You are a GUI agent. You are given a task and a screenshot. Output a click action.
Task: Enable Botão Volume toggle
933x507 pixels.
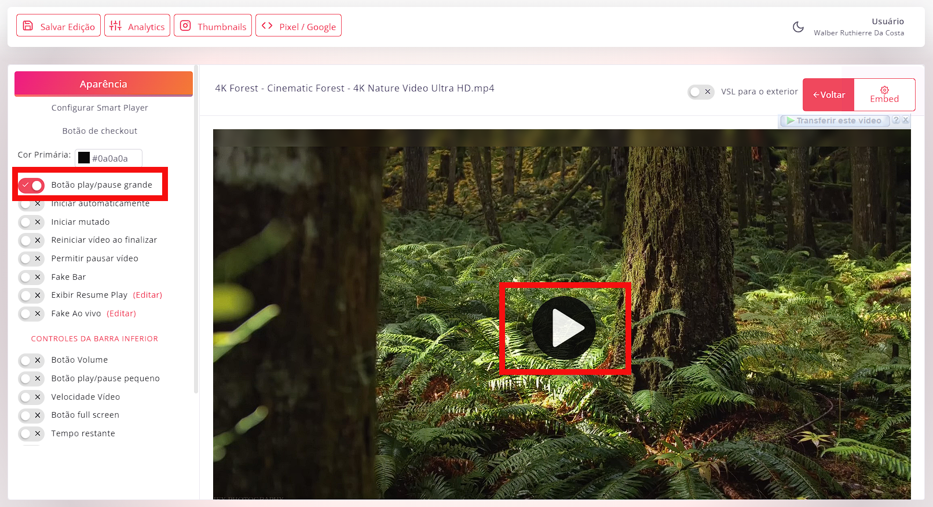[x=31, y=360]
